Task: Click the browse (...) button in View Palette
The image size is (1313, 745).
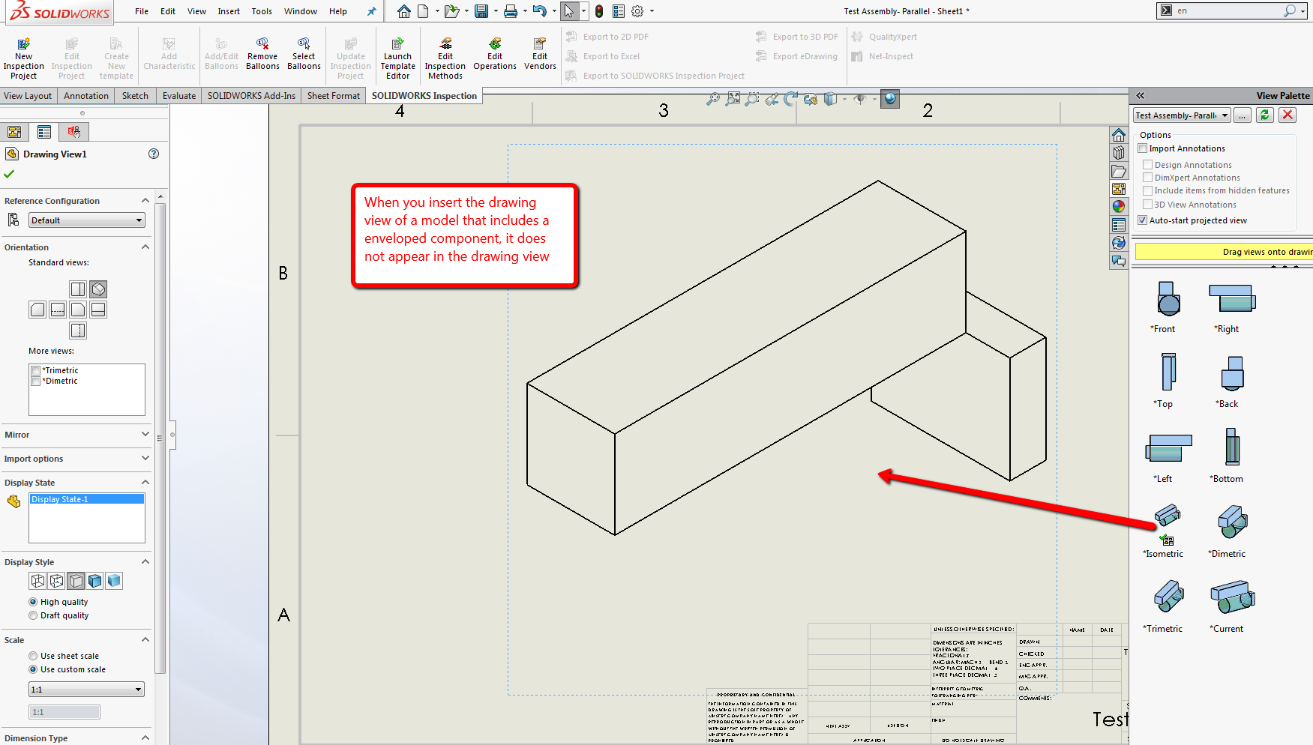Action: [1243, 115]
